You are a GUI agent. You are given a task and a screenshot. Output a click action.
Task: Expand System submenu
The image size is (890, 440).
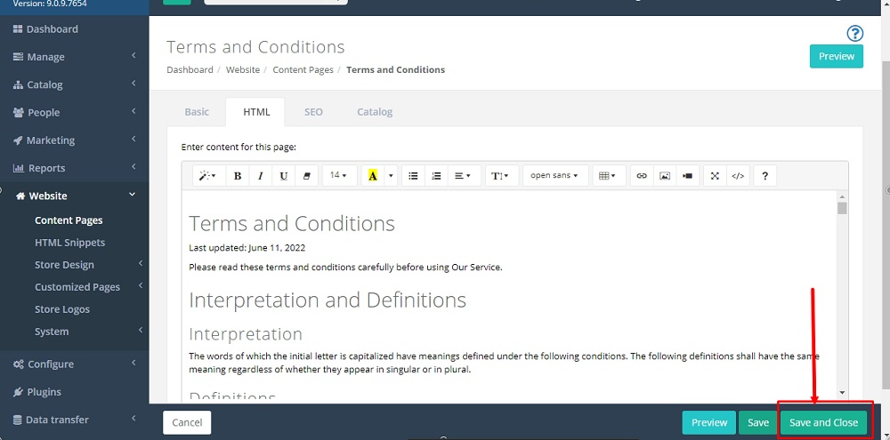coord(75,332)
